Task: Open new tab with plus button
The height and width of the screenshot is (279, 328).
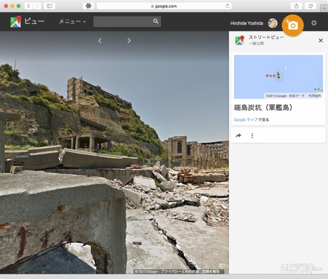Action: (324, 8)
